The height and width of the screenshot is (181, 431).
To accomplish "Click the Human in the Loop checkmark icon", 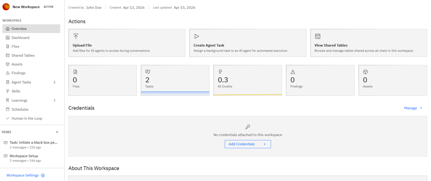I will tap(8, 118).
